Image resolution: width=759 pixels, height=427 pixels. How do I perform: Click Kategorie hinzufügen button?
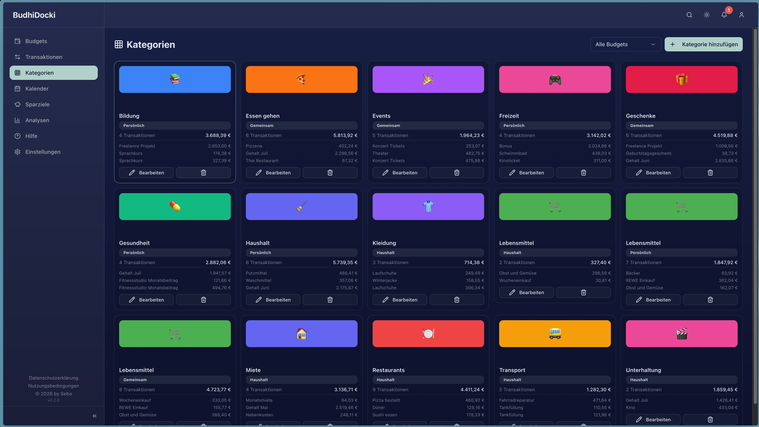[x=703, y=44]
